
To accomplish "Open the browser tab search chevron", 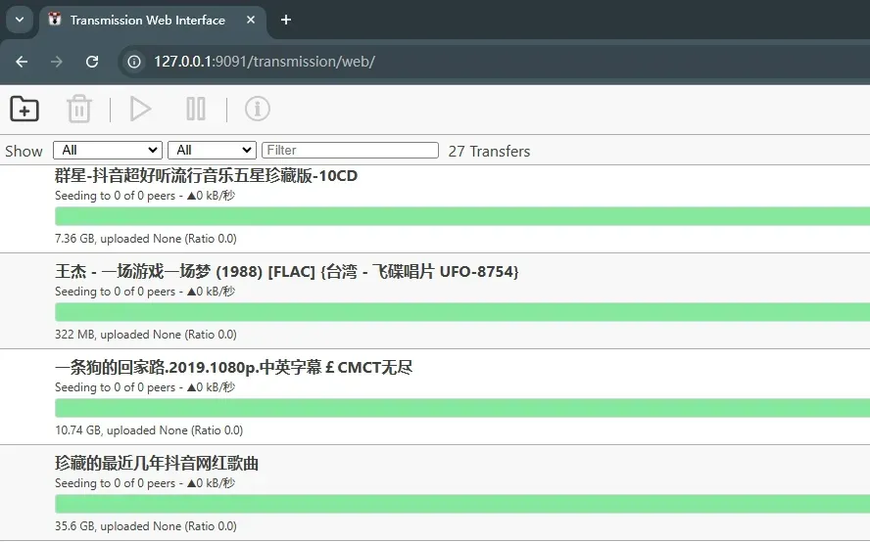I will [19, 20].
